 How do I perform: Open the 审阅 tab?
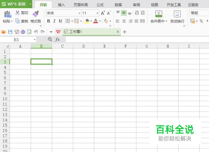pyautogui.click(x=136, y=5)
